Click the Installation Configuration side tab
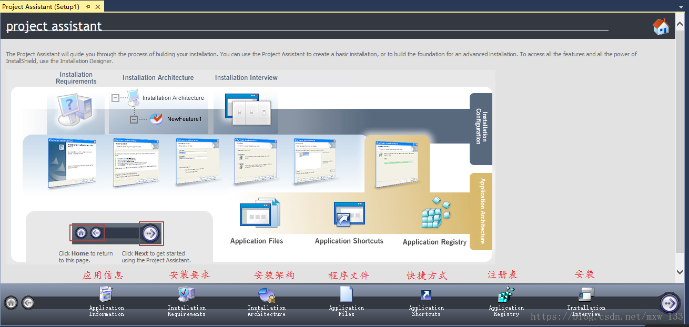 (x=481, y=129)
